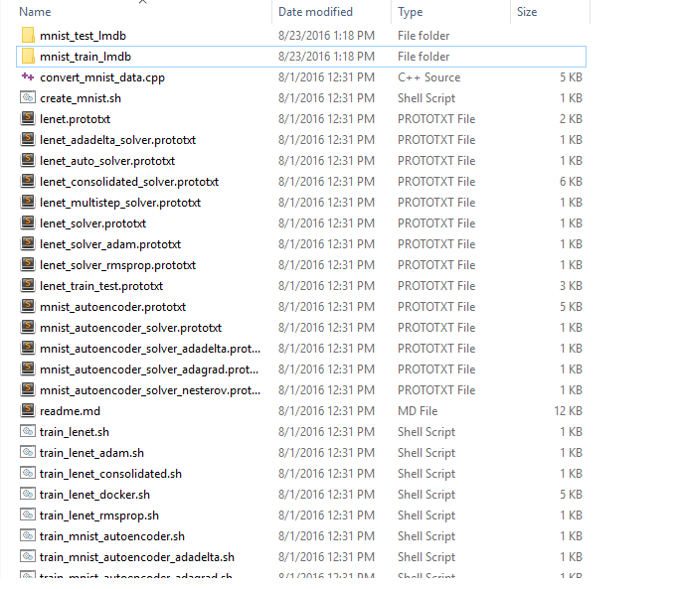Screen dimensions: 678x589
Task: Select train_mnist_autoencoder.sh file name
Action: (x=112, y=536)
